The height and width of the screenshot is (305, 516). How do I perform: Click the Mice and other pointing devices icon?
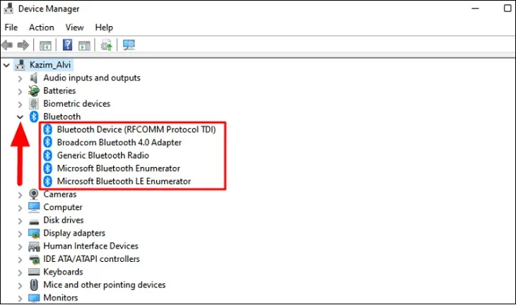(34, 285)
